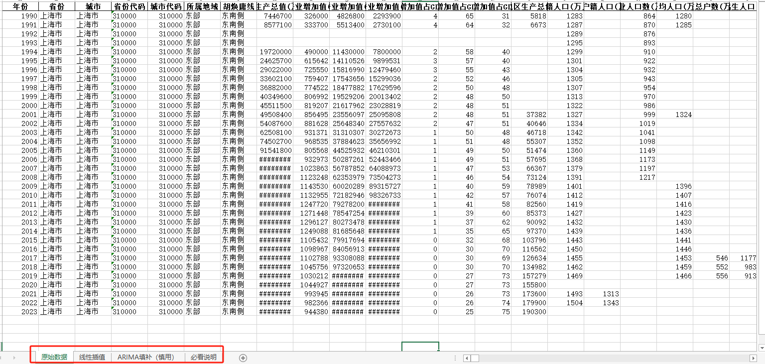This screenshot has width=765, height=364.
Task: Select the 胡焕庸线 header cell
Action: click(x=239, y=7)
